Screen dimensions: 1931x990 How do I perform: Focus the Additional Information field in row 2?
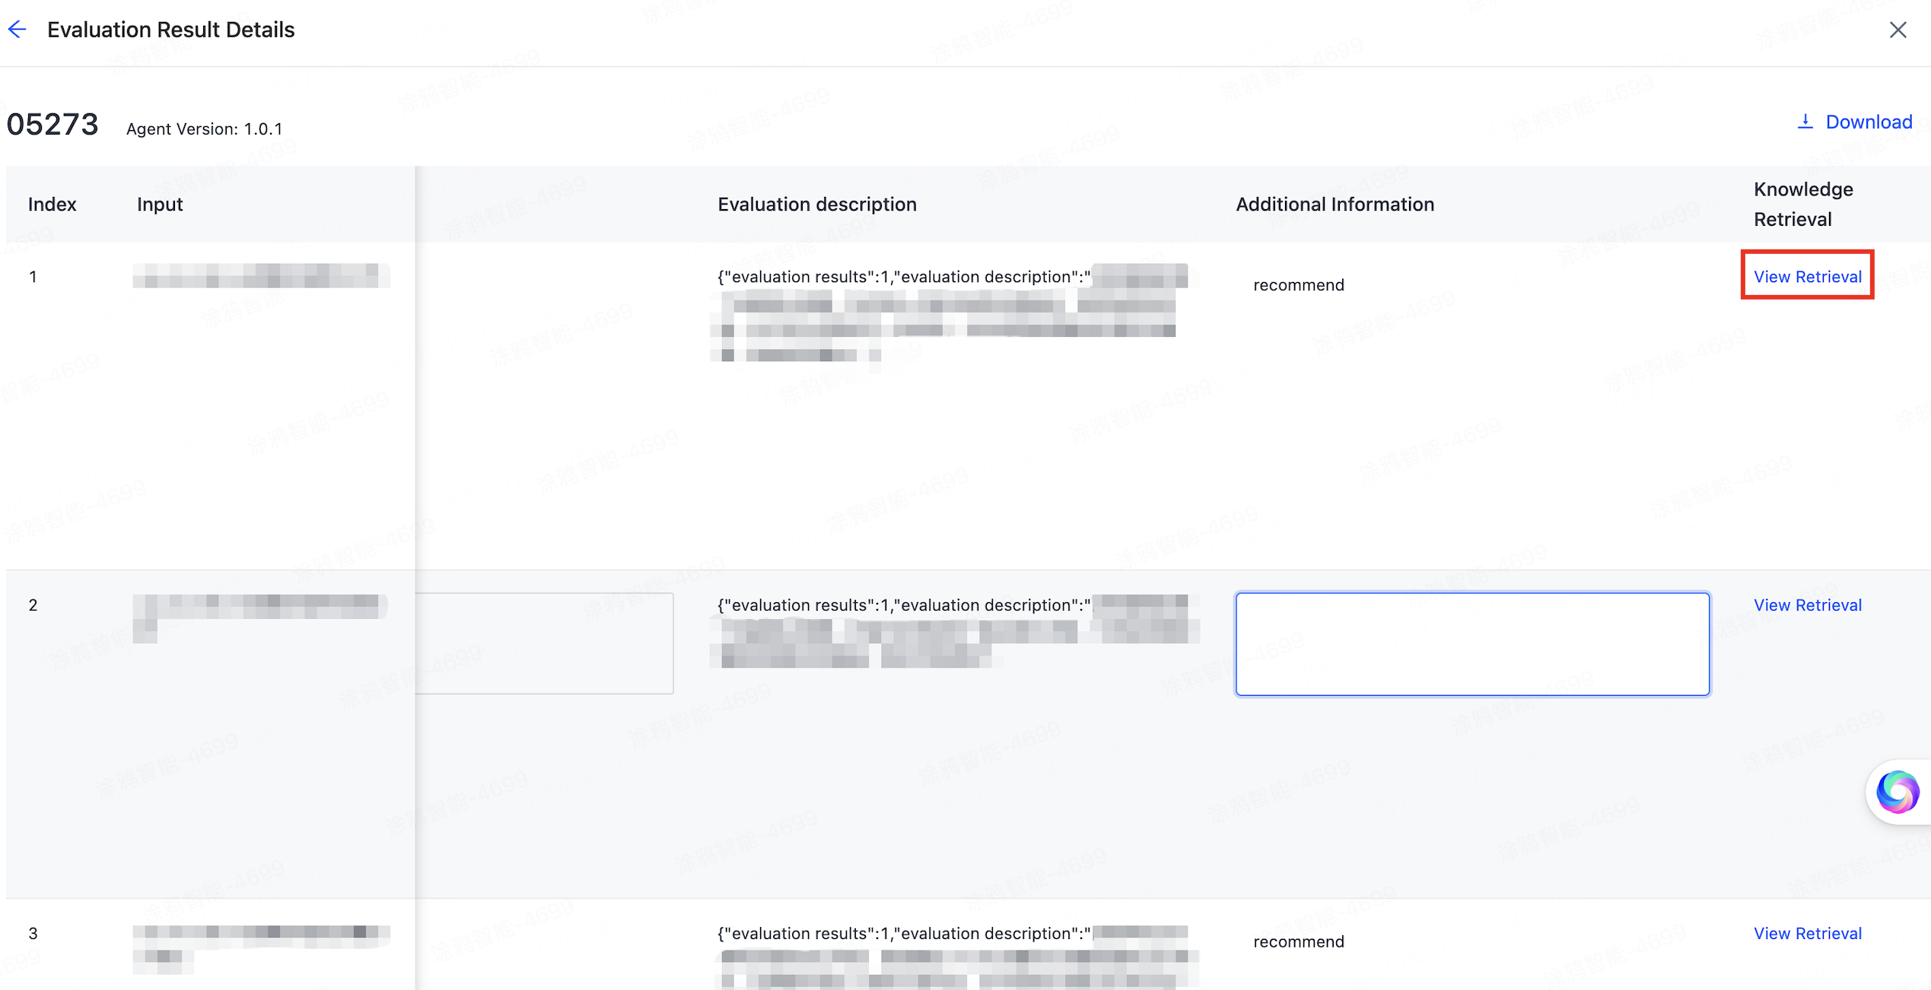pyautogui.click(x=1472, y=644)
